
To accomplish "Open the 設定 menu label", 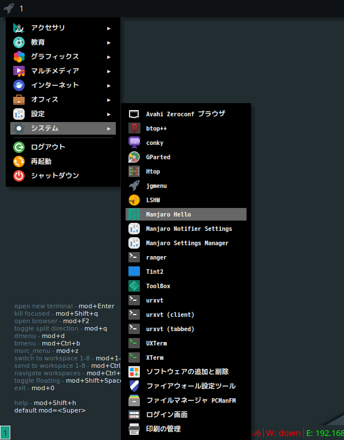I will click(38, 113).
